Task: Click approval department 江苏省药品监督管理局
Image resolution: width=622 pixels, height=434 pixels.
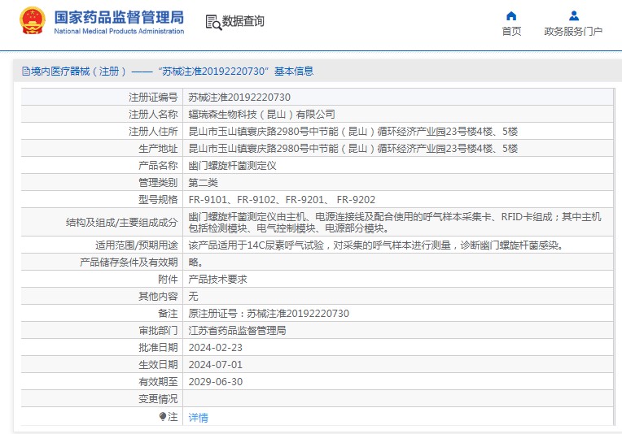Action: tap(237, 331)
